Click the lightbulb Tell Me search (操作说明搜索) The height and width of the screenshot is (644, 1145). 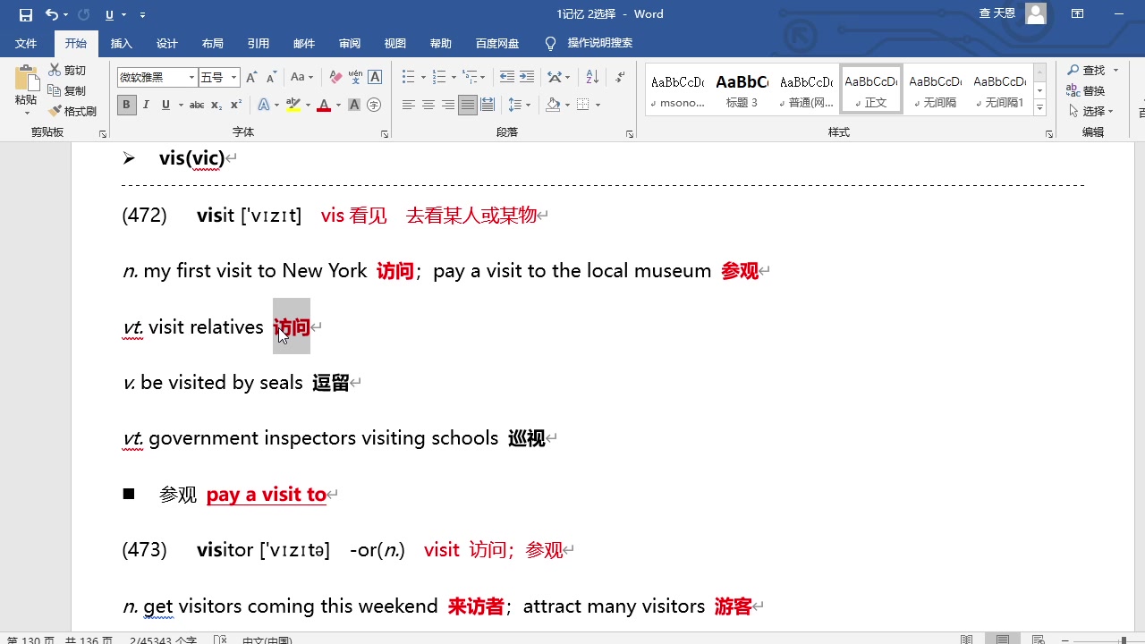point(589,44)
